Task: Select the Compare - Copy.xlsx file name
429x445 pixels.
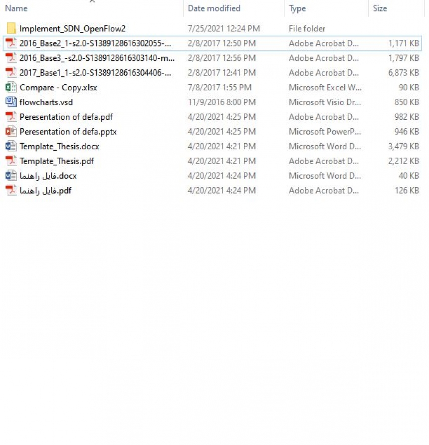Action: coord(58,88)
